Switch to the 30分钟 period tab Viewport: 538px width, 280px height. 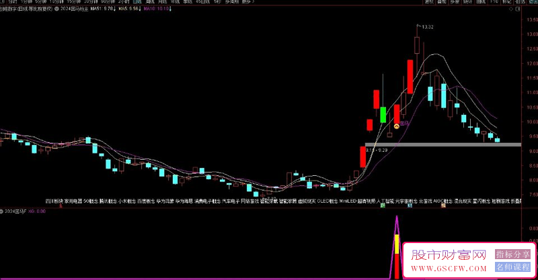[91, 2]
